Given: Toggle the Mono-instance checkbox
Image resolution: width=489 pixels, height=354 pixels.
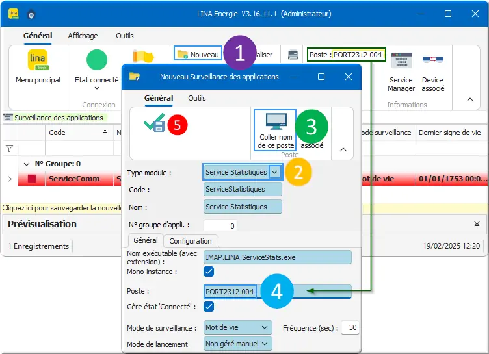Looking at the screenshot, I should point(209,272).
